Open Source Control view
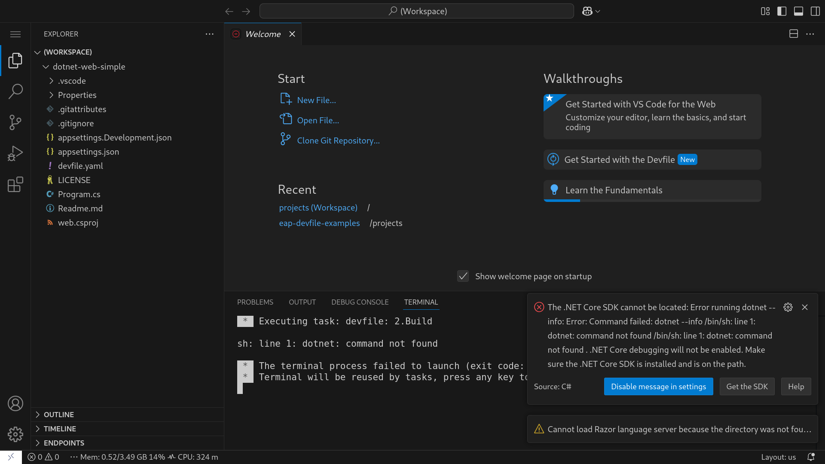The height and width of the screenshot is (464, 825). (15, 122)
